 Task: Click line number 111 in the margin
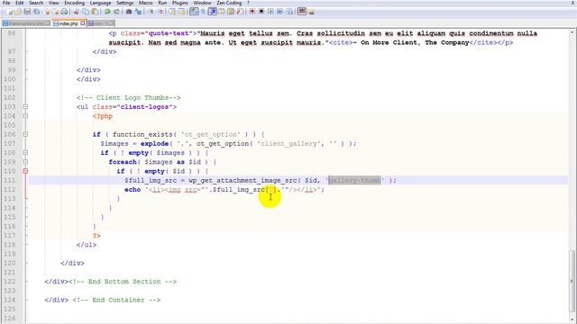[x=10, y=180]
